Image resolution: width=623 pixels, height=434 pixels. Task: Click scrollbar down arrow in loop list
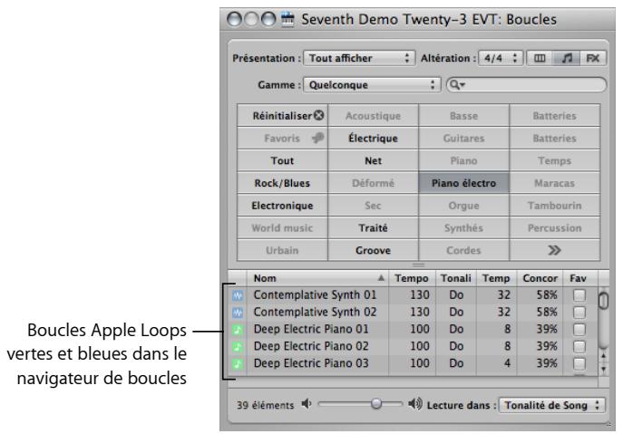[x=603, y=370]
